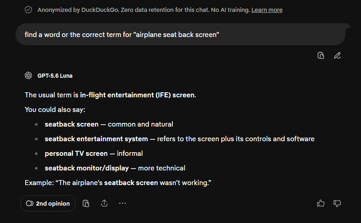Click the 'seatback screen — common and natural' bullet
The image size is (361, 223).
[x=109, y=124]
